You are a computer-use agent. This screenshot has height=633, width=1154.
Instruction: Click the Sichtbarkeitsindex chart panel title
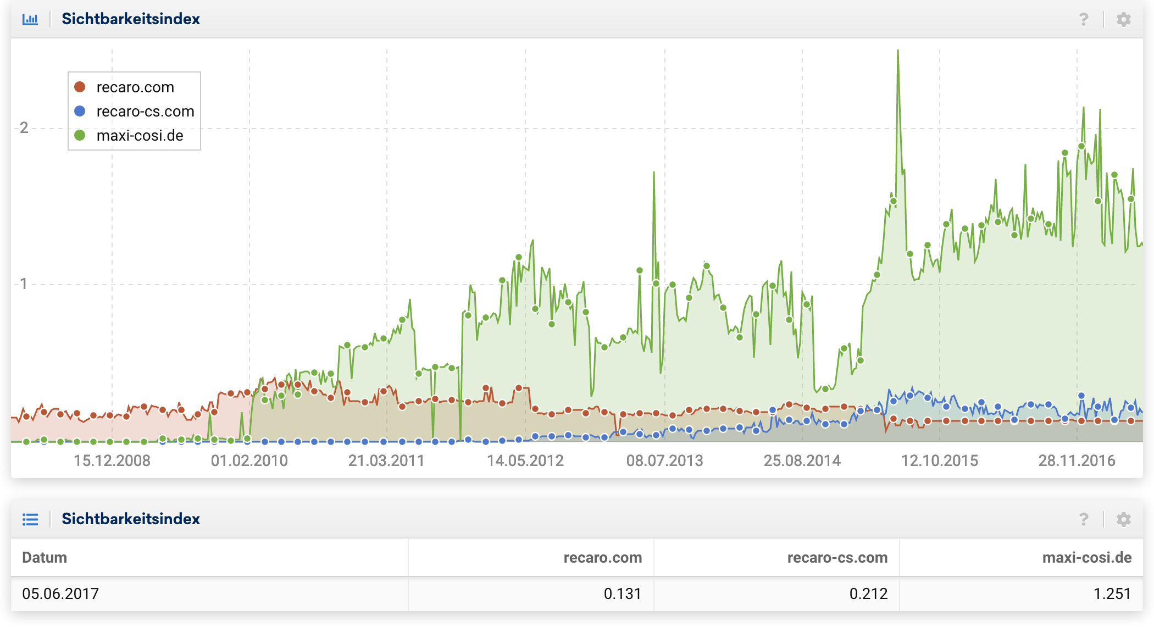(131, 19)
